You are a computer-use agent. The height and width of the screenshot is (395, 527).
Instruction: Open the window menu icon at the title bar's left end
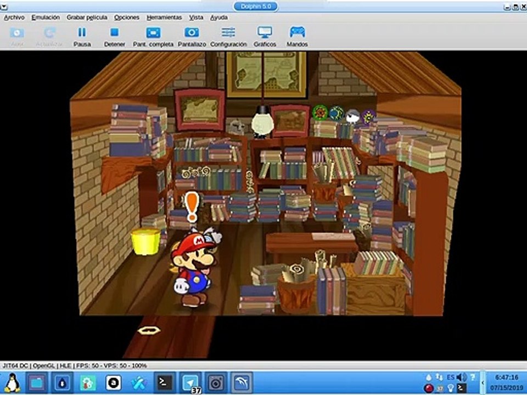point(4,6)
